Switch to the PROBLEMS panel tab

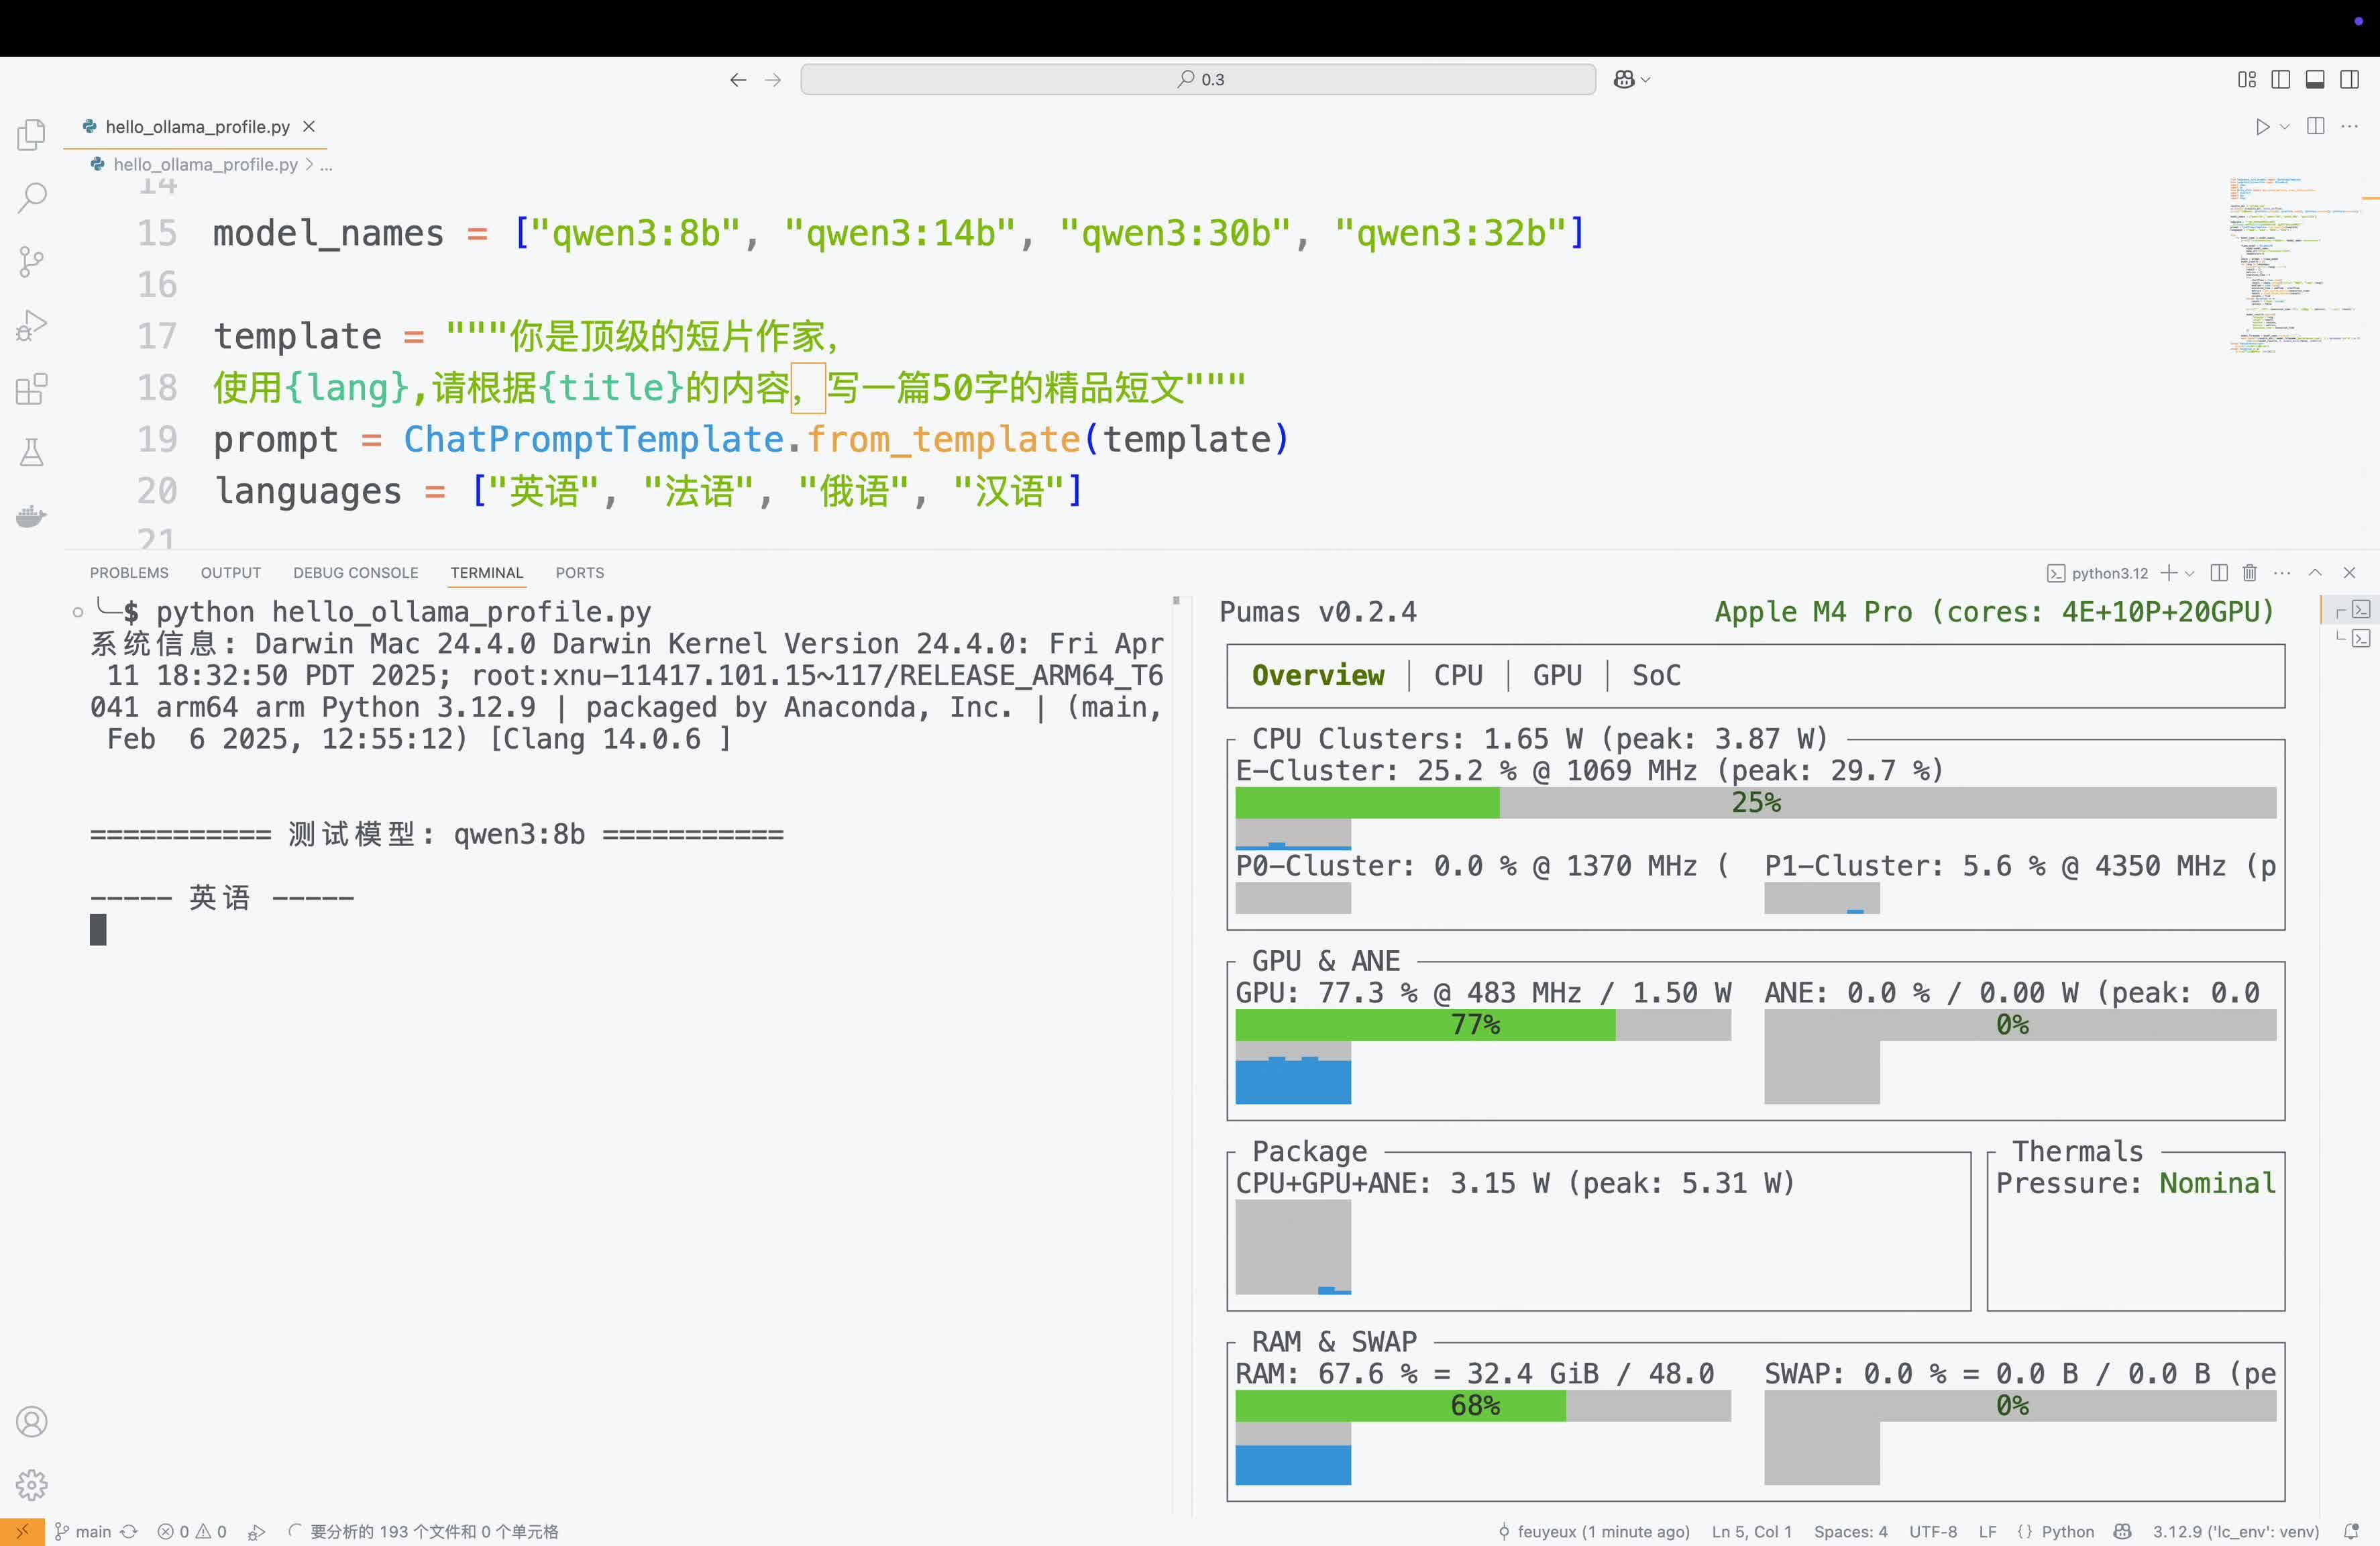(x=129, y=573)
